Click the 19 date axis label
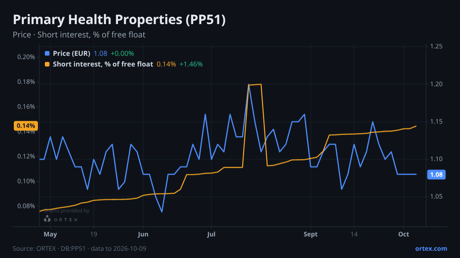Screen dimensions: 460x258 tap(94, 234)
